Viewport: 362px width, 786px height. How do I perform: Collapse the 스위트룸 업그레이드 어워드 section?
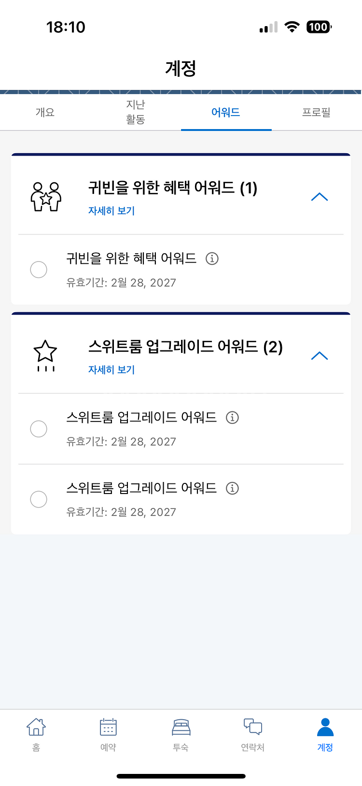pyautogui.click(x=320, y=356)
